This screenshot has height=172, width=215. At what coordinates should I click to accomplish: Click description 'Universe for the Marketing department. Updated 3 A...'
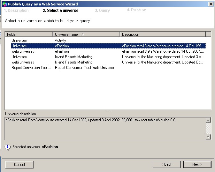163,57
